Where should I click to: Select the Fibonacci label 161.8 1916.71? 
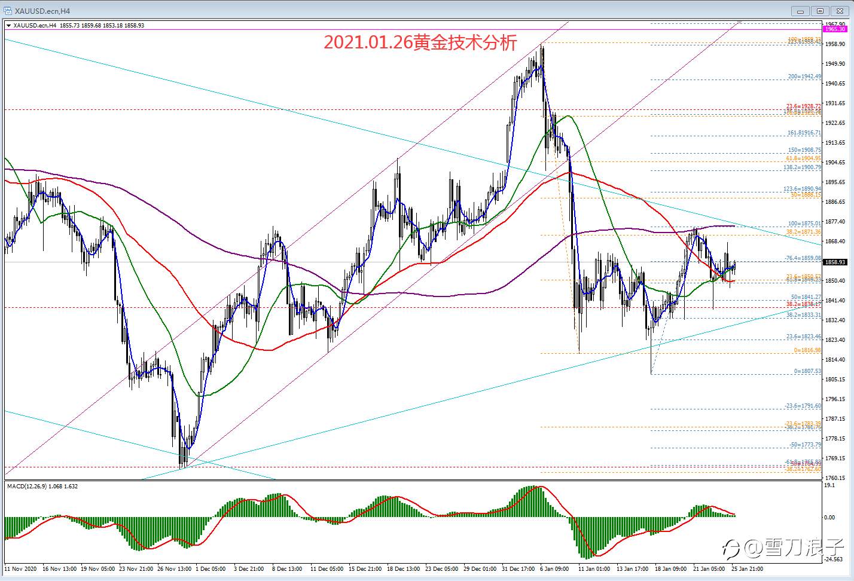804,133
